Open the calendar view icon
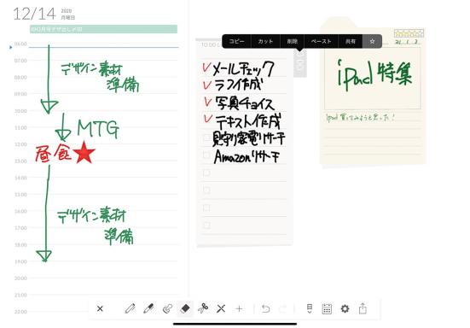The width and height of the screenshot is (470, 328). (x=327, y=309)
